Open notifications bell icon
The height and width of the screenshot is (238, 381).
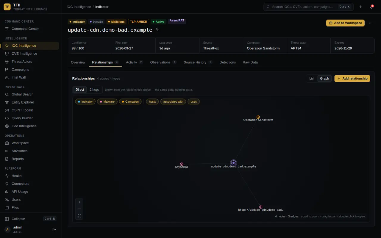click(371, 7)
